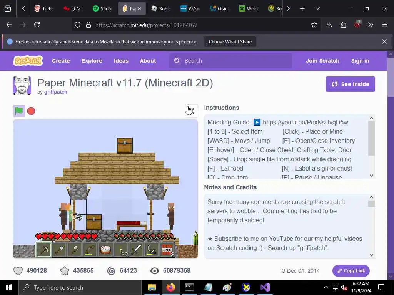The height and width of the screenshot is (295, 394).
Task: Dismiss the Firefox data notification bar
Action: tap(384, 41)
